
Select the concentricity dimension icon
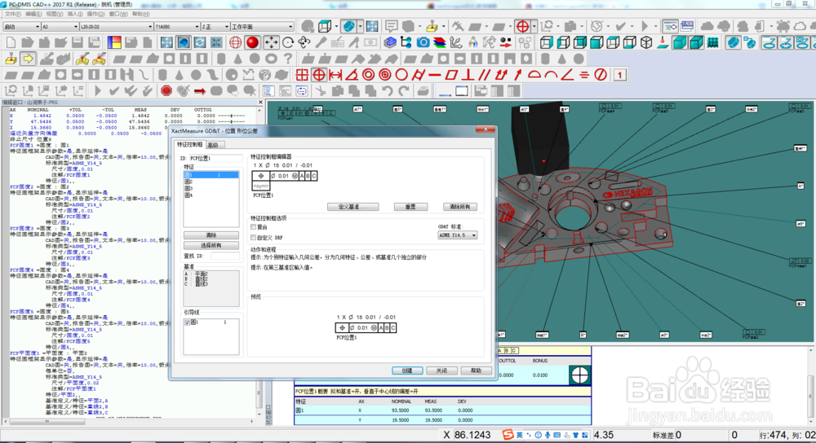click(x=369, y=75)
